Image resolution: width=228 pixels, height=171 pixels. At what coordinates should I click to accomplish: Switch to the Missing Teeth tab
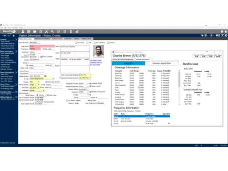[x=86, y=39]
